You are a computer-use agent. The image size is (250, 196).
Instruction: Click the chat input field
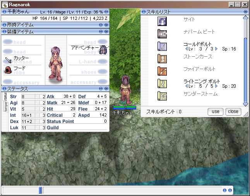132,190
